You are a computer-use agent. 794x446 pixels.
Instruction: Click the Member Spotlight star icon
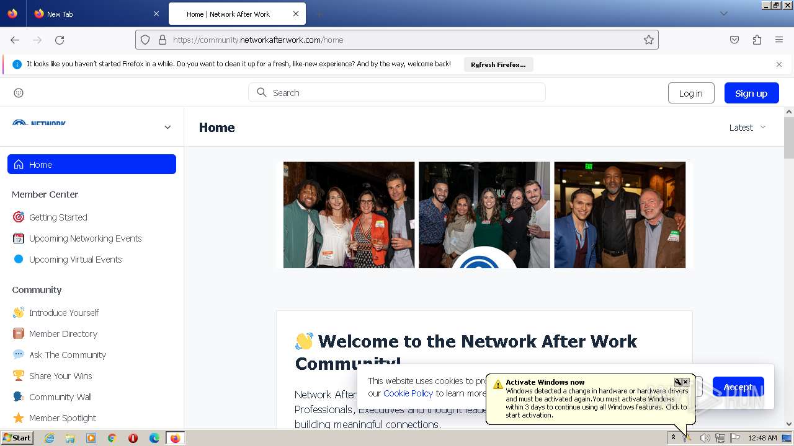click(x=19, y=418)
